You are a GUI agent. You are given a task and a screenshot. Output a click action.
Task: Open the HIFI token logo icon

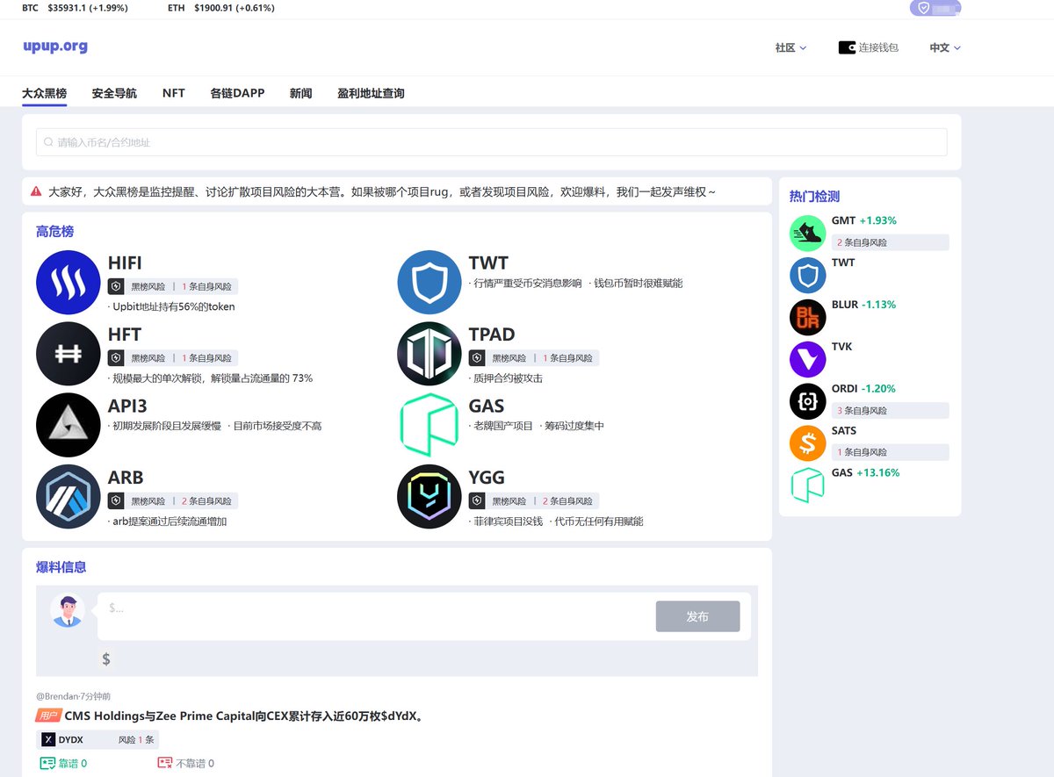(x=69, y=283)
